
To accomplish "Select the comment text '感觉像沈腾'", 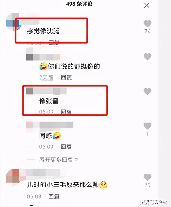I will point(43,31).
